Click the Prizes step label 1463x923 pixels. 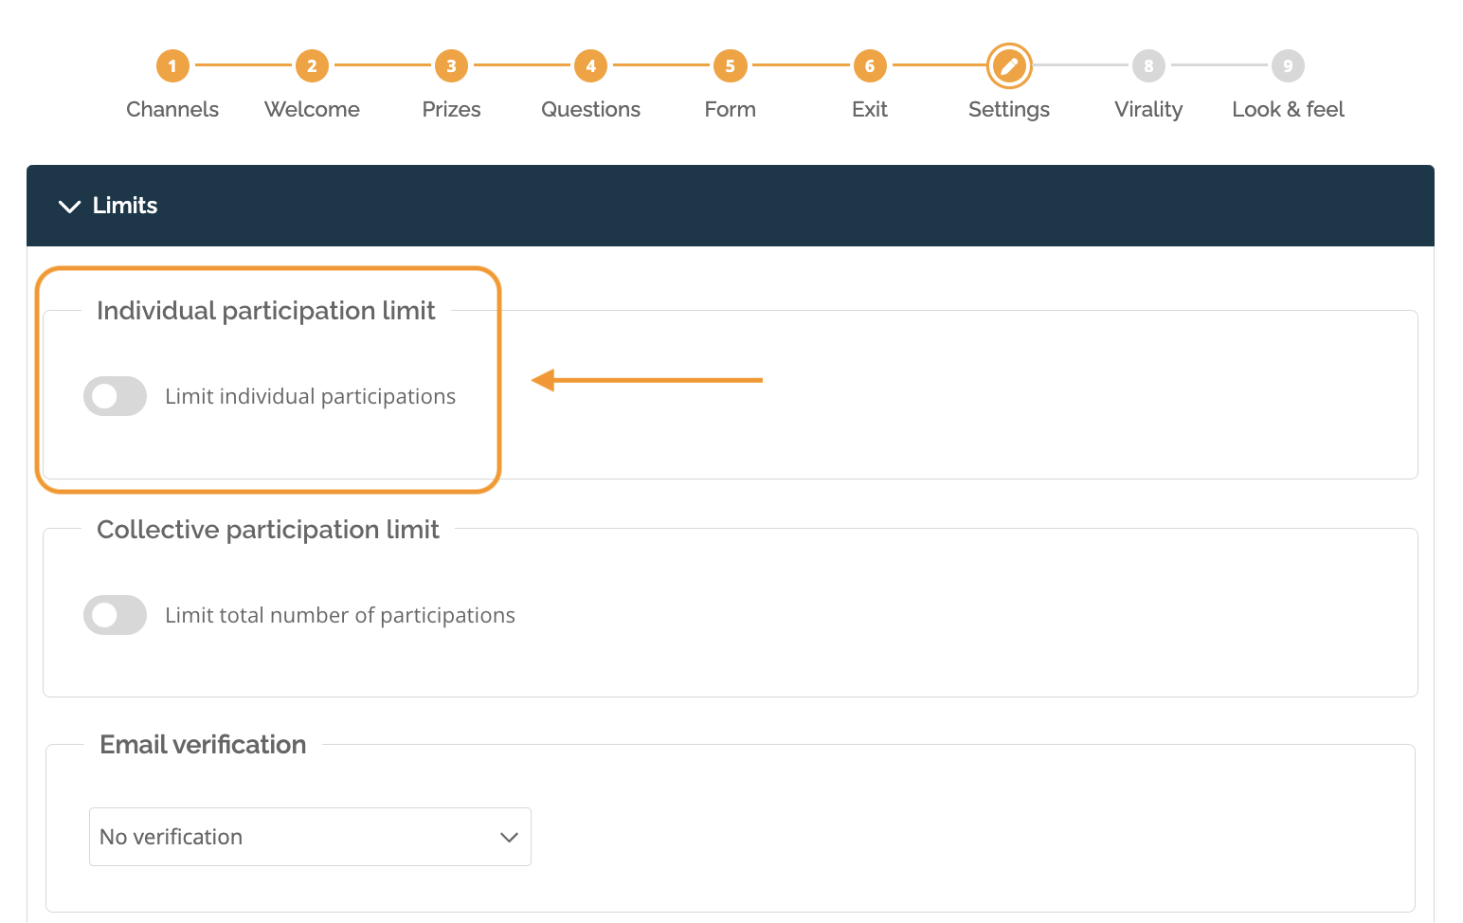coord(451,110)
